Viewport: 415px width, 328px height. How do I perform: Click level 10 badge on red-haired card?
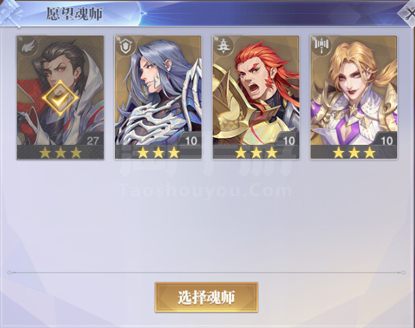point(289,139)
